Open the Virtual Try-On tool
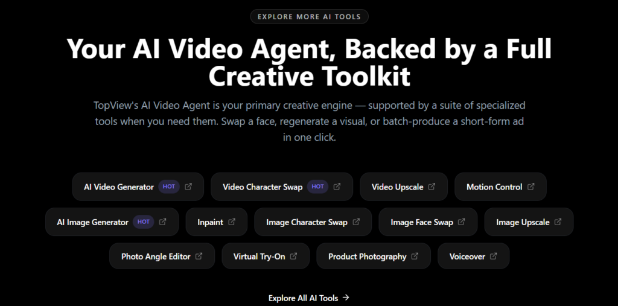This screenshot has height=306, width=618. coord(266,256)
